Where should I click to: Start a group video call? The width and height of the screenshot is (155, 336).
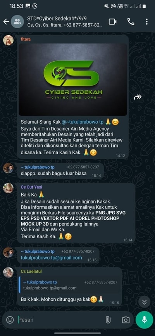[x=112, y=22]
